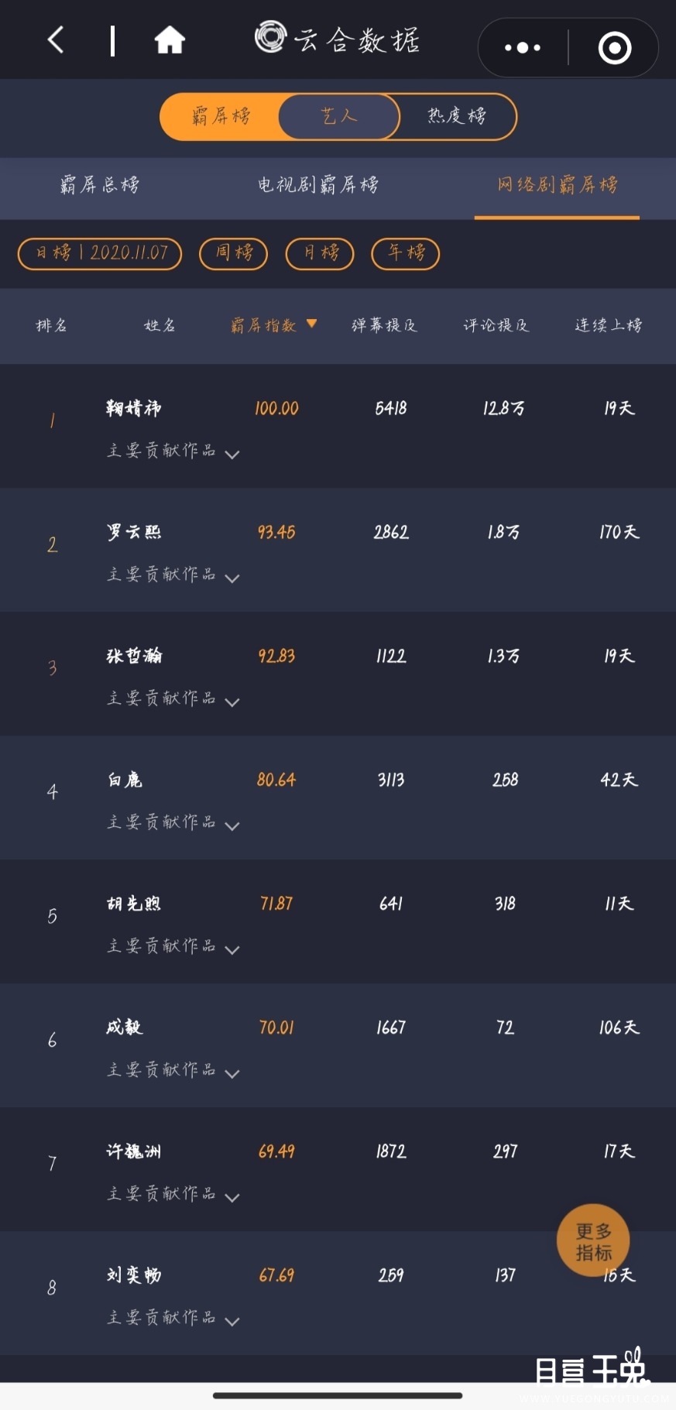Open the three-dots more menu
The width and height of the screenshot is (676, 1410).
click(523, 47)
